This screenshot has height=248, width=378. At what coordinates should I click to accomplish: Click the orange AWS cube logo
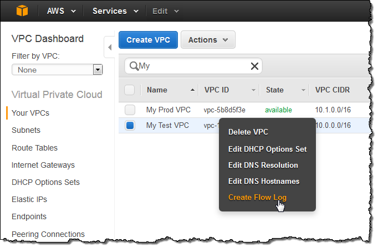click(22, 11)
